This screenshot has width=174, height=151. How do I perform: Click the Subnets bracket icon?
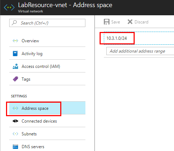click(15, 134)
